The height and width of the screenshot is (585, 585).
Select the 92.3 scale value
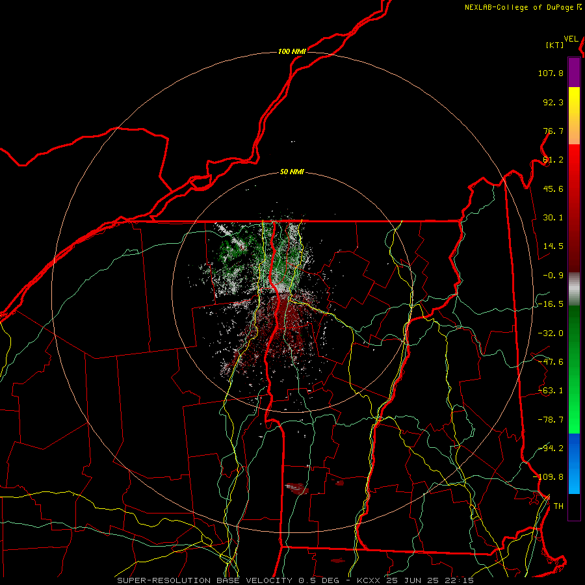click(553, 102)
